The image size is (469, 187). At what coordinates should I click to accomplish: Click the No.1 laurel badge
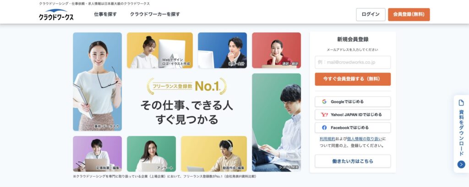(x=187, y=86)
